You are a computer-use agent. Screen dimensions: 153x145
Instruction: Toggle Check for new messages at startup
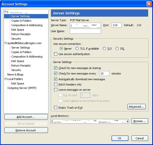(x=56, y=68)
